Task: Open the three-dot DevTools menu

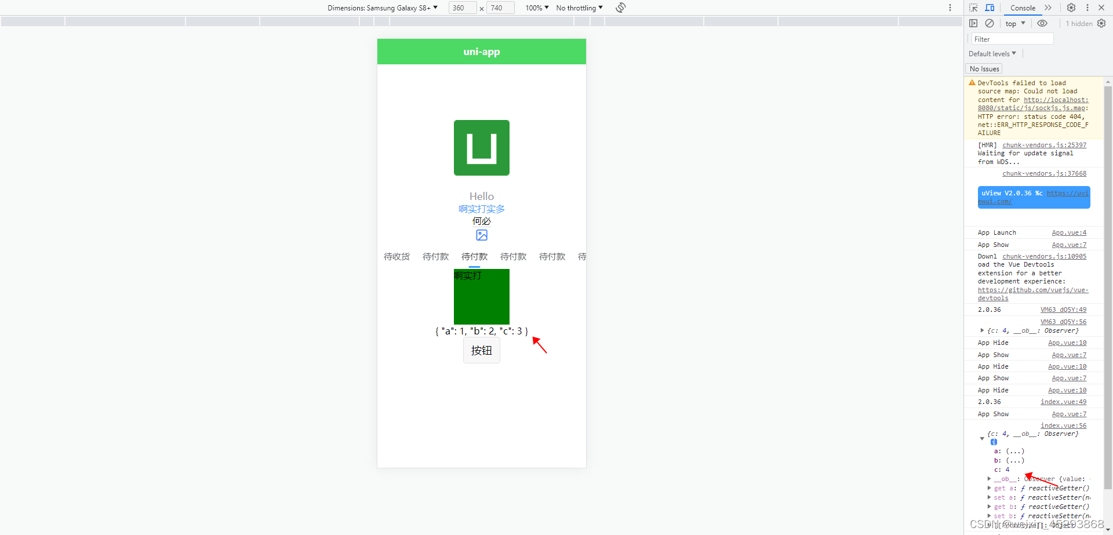Action: click(1087, 8)
